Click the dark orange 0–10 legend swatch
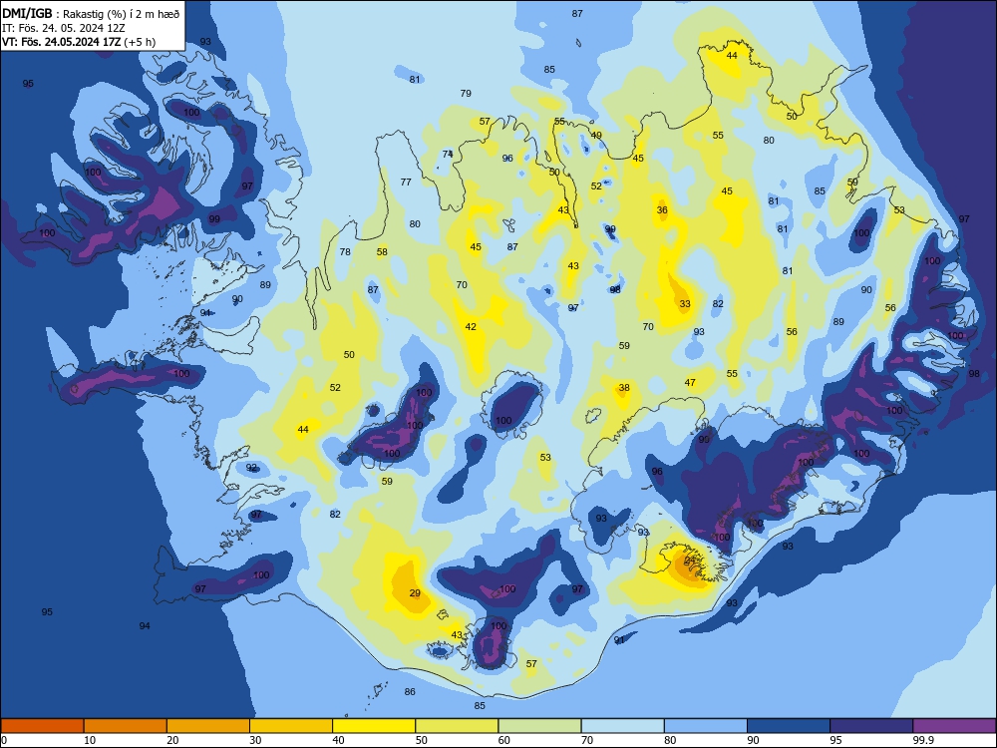Screen dimensions: 997x748 pos(42,726)
